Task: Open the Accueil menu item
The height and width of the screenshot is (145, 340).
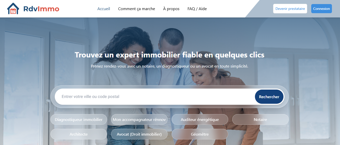Action: tap(104, 9)
